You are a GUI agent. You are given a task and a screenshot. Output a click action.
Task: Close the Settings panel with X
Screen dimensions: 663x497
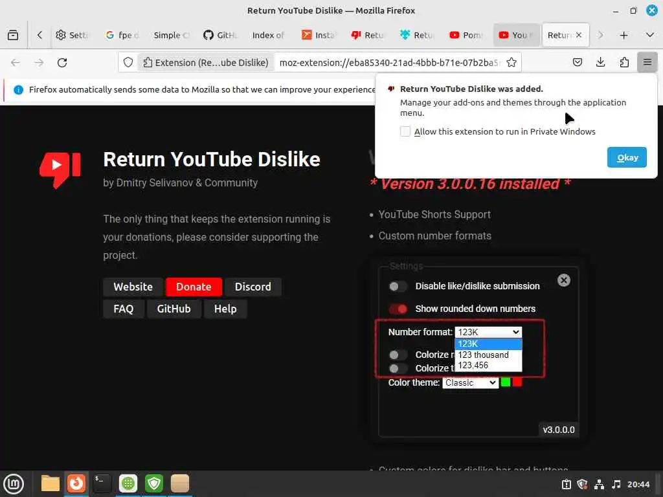[x=564, y=280]
